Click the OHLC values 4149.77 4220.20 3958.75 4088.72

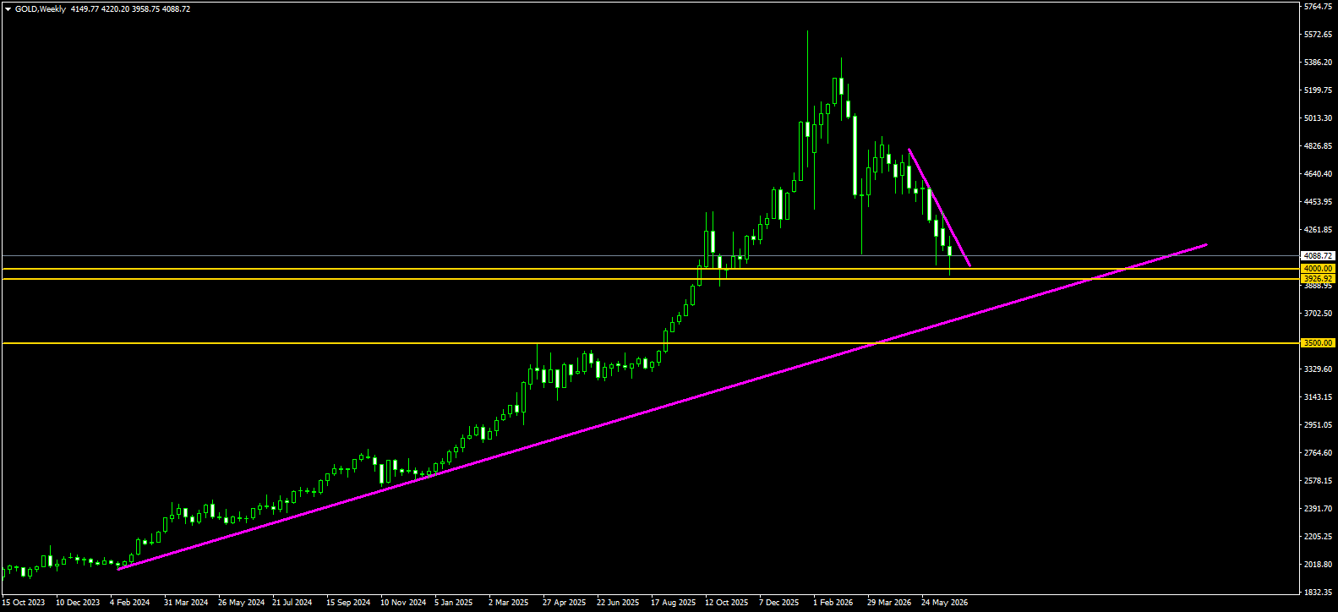(129, 9)
